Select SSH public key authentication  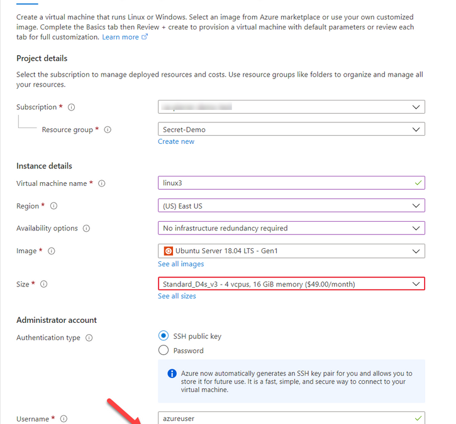pos(164,336)
